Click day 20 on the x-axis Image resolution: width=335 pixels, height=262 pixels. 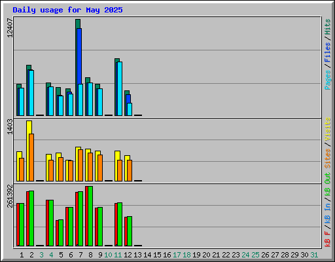[x=207, y=255]
